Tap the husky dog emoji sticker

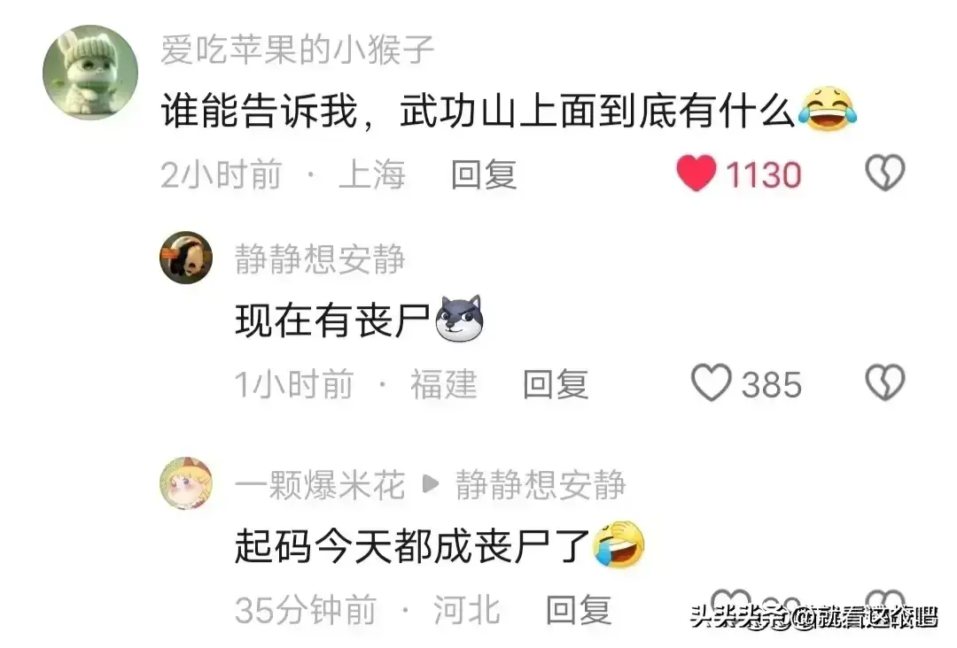[460, 318]
